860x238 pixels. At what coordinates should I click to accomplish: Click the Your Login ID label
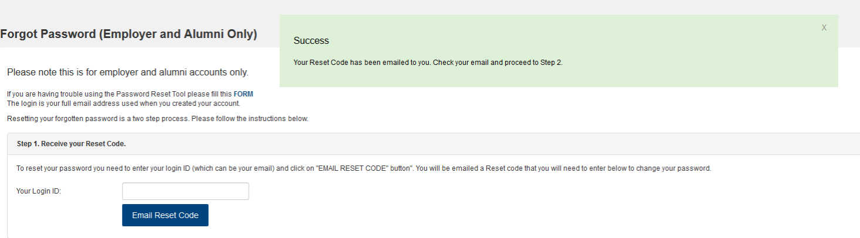39,191
